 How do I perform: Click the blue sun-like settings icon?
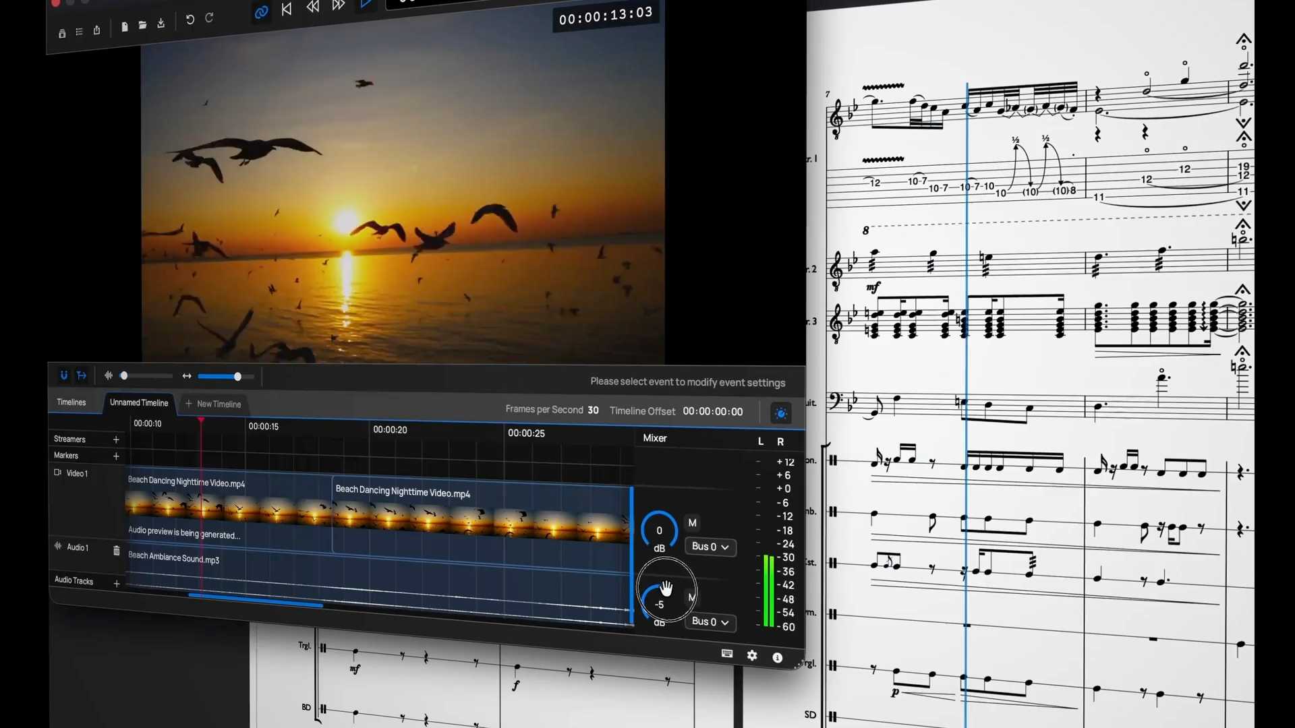coord(781,413)
